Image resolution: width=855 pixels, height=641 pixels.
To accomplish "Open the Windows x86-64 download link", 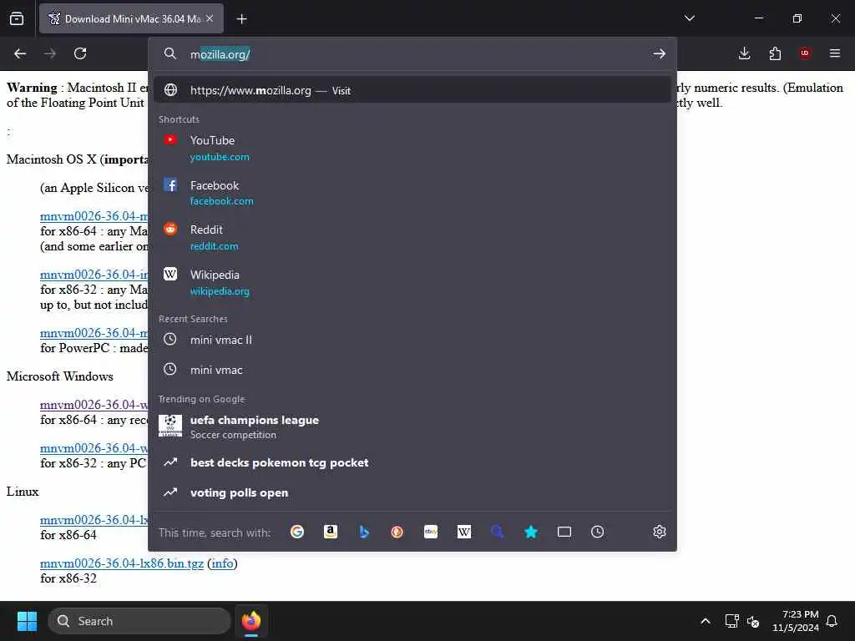I will tap(94, 405).
